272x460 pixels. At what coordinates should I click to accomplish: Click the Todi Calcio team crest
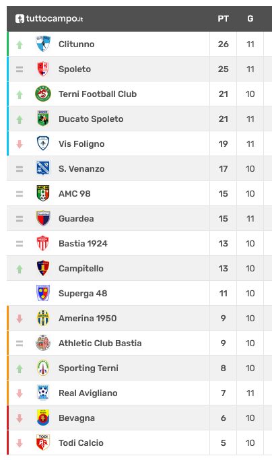point(43,442)
